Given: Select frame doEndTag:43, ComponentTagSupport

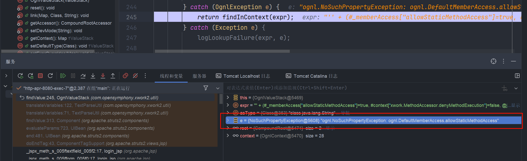Looking at the screenshot, I should (97, 143).
